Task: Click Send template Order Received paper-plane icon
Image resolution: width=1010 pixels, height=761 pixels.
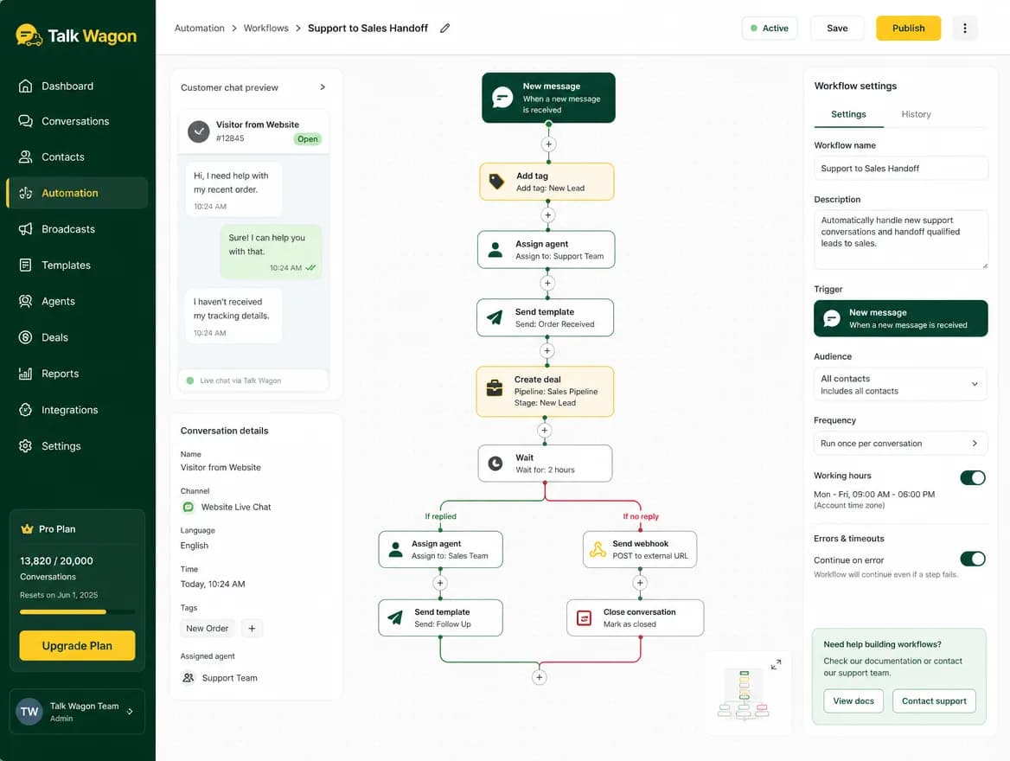Action: point(494,317)
